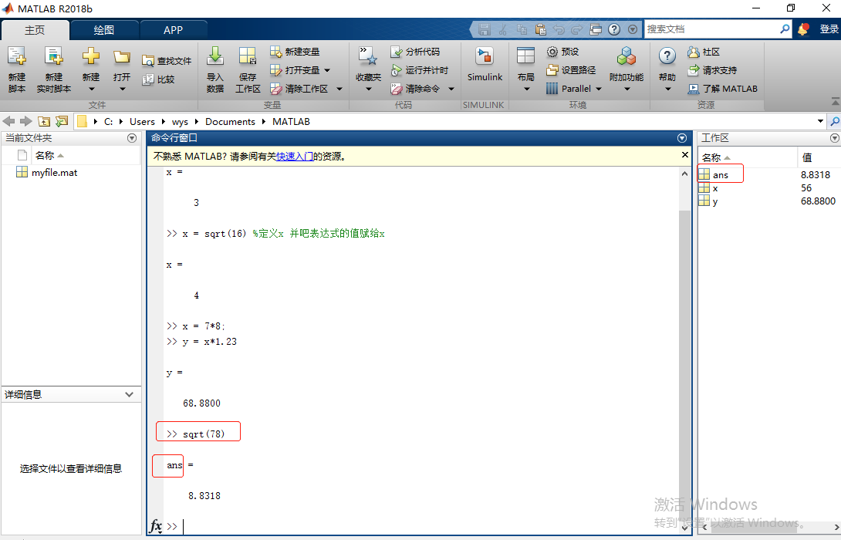Image resolution: width=841 pixels, height=540 pixels.
Task: Click the Switch Windows icon
Action: click(x=596, y=29)
